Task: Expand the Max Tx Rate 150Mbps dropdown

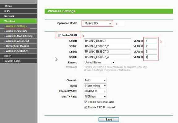Action: tap(95, 97)
